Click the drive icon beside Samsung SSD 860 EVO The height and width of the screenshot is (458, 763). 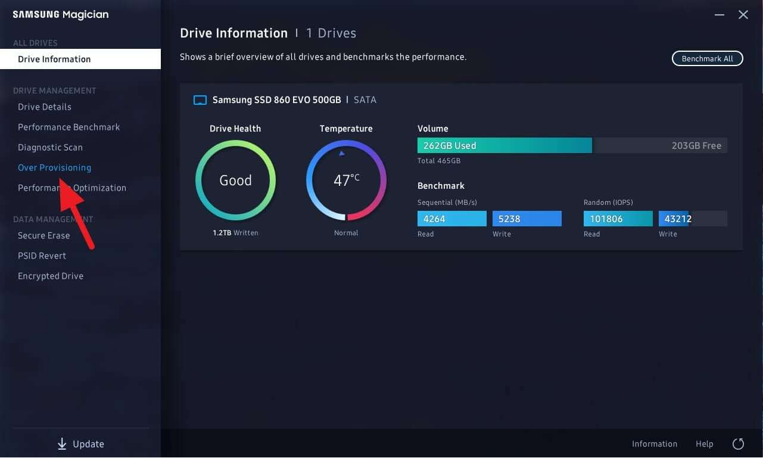(200, 99)
